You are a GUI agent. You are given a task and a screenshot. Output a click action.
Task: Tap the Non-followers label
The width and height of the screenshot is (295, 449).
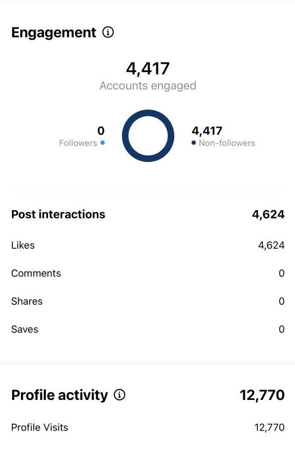tap(227, 143)
